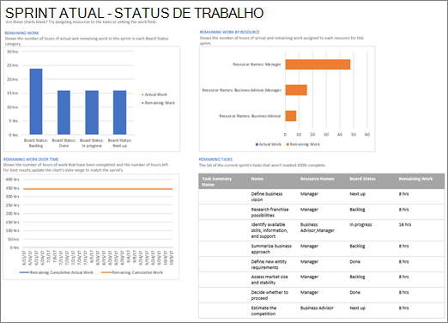Click 'Backlog' status for Research franchise possibilities
The image size is (448, 323).
click(x=357, y=210)
